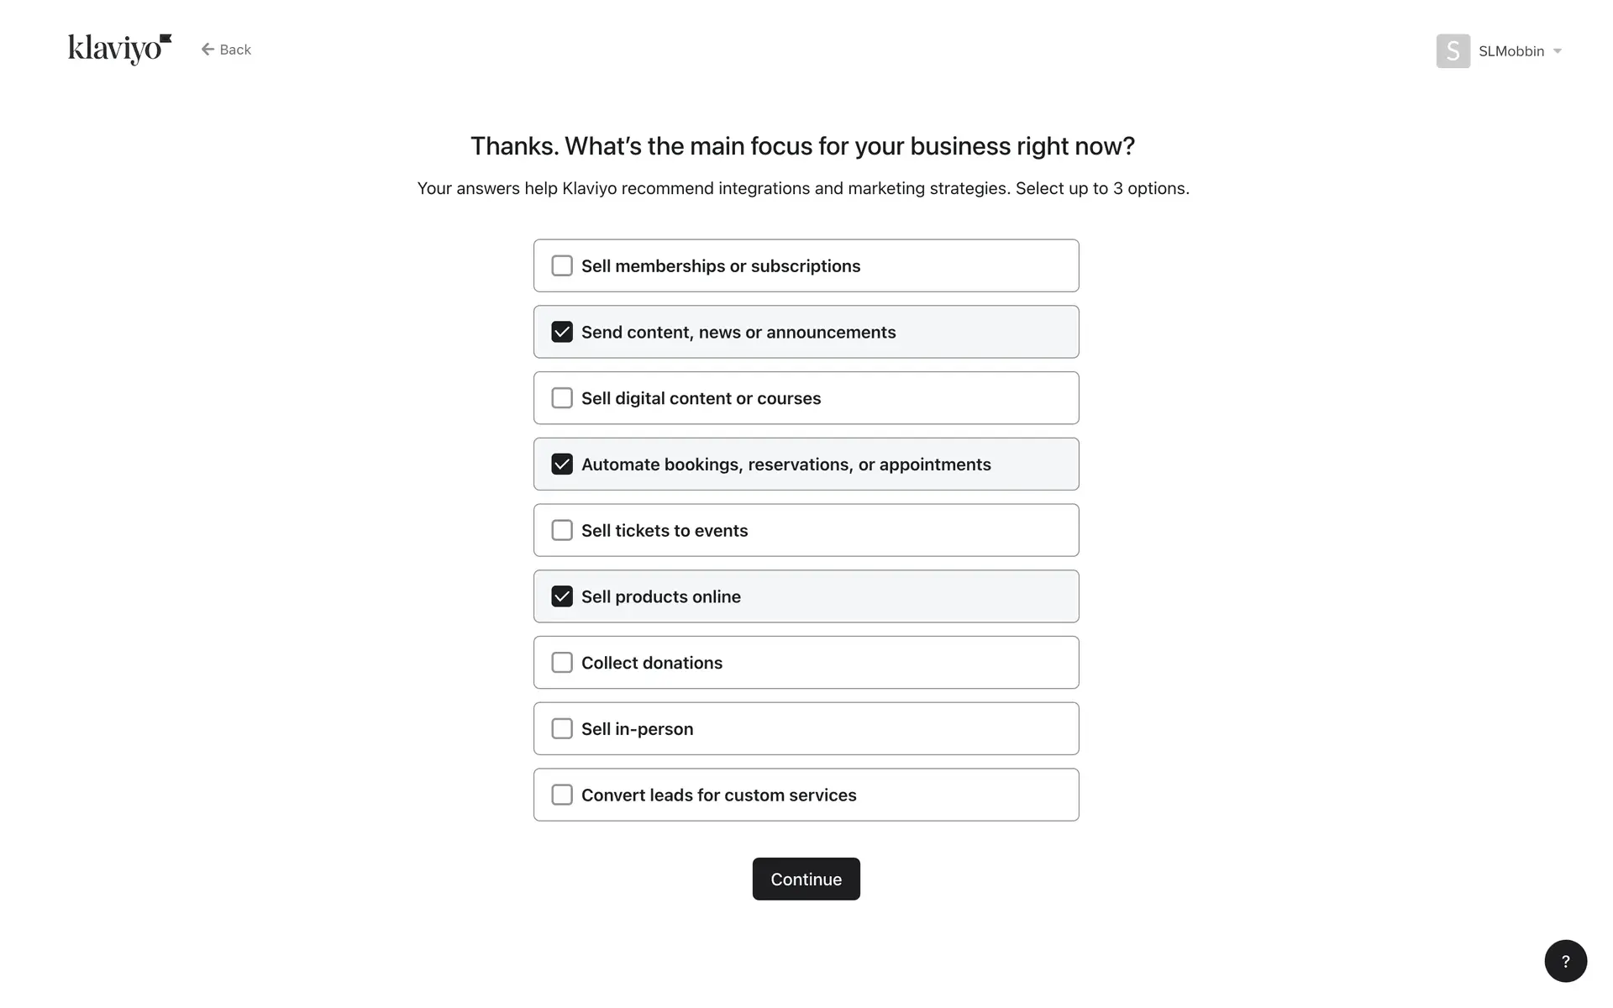The width and height of the screenshot is (1613, 1008).
Task: Deselect the Sell products online checkbox
Action: click(562, 596)
